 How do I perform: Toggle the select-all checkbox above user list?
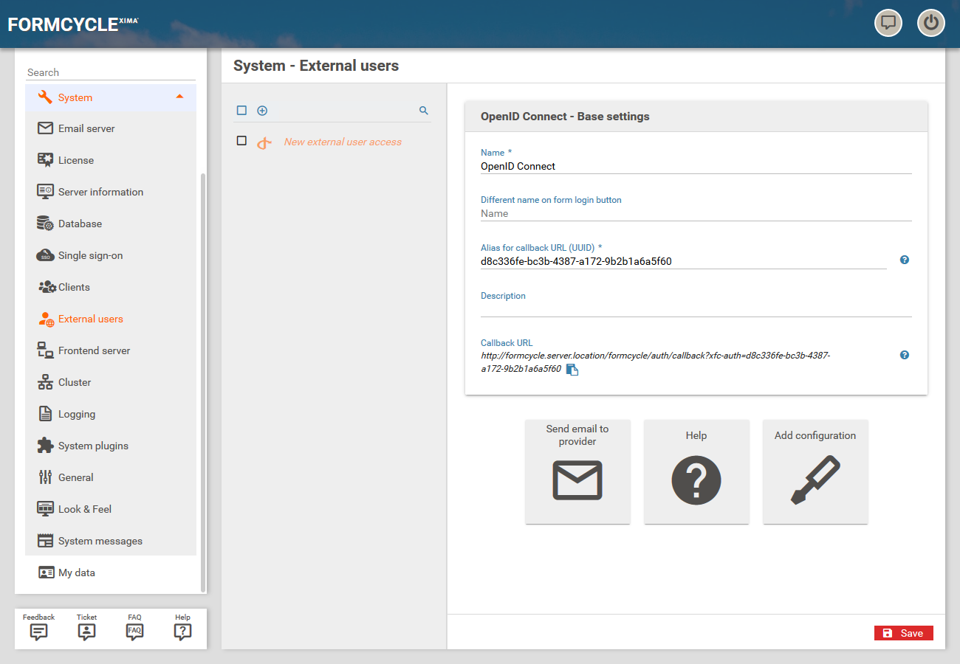[x=241, y=111]
